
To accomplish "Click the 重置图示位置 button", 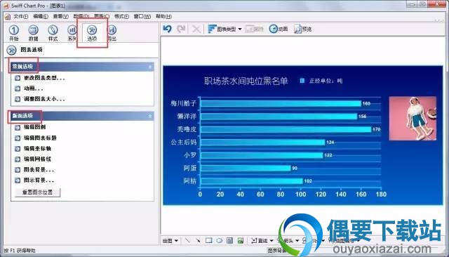I will [x=37, y=192].
